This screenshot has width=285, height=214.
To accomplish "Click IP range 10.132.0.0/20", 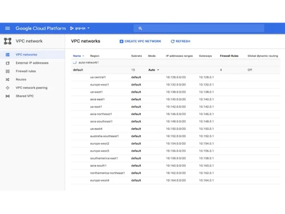I will 176,84.
